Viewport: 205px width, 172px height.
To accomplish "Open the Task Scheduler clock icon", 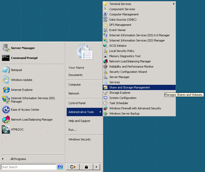I will [105, 103].
